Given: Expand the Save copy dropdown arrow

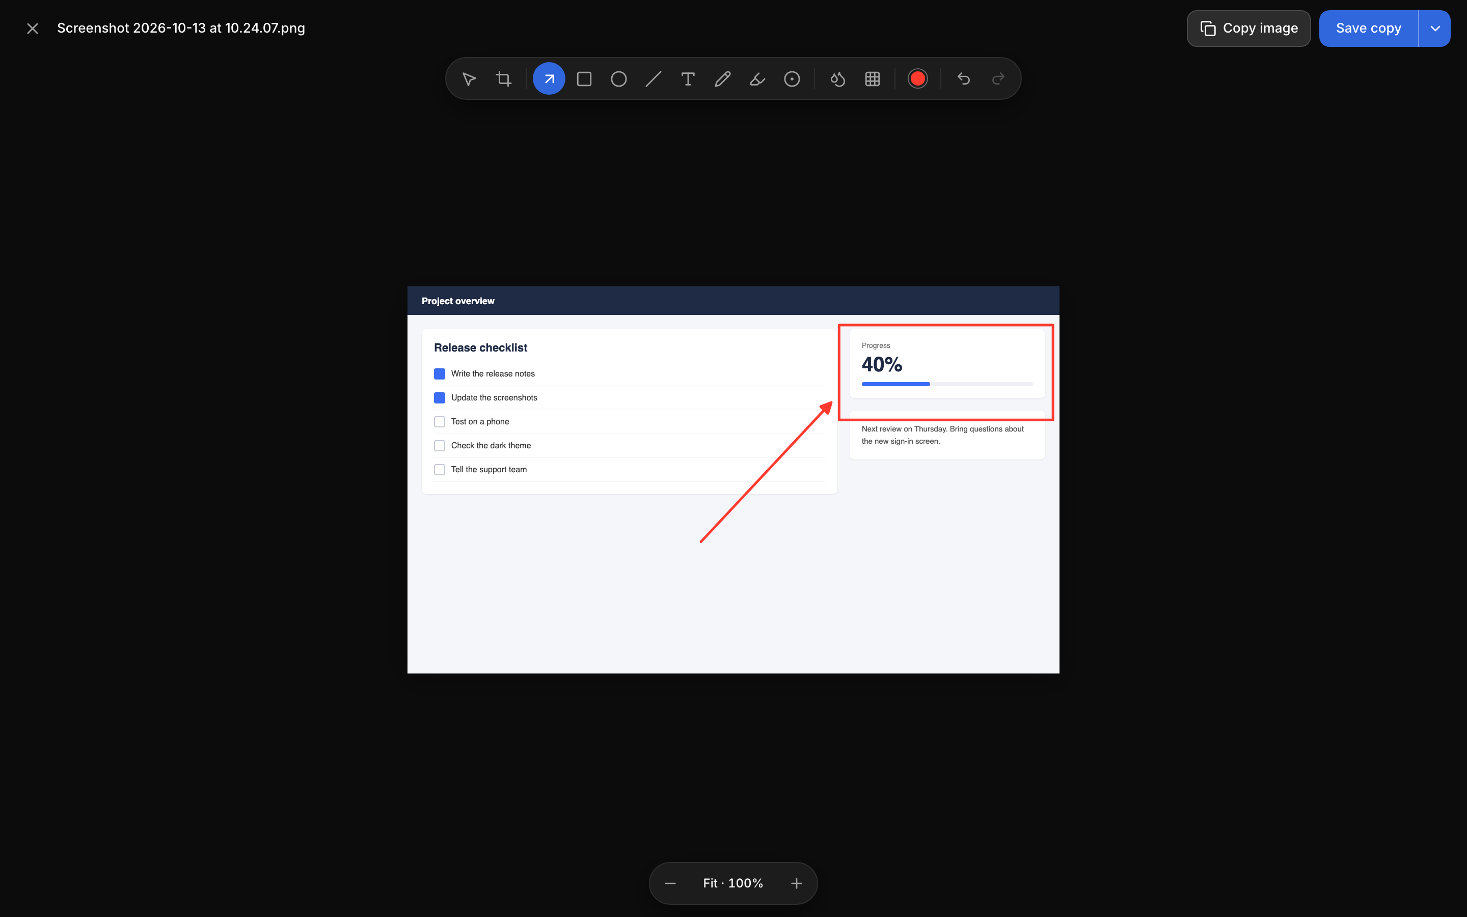Looking at the screenshot, I should click(1435, 29).
